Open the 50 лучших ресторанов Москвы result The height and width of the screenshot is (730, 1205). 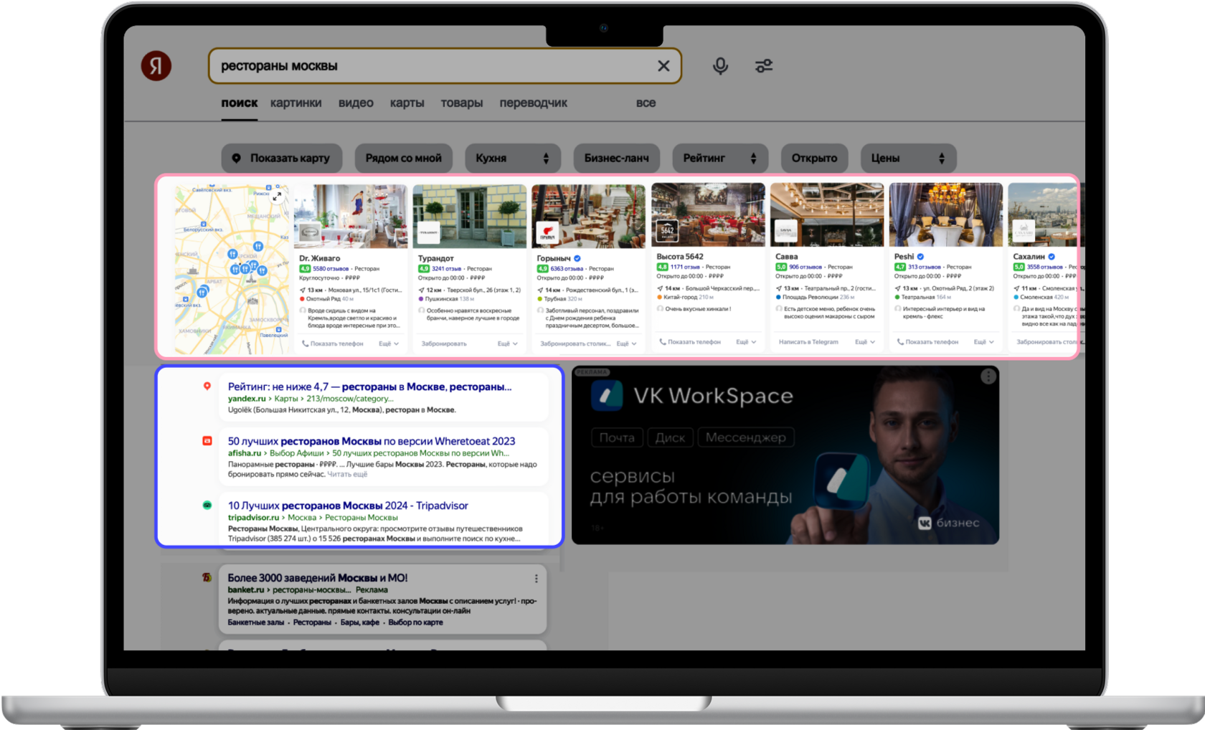[x=372, y=441]
